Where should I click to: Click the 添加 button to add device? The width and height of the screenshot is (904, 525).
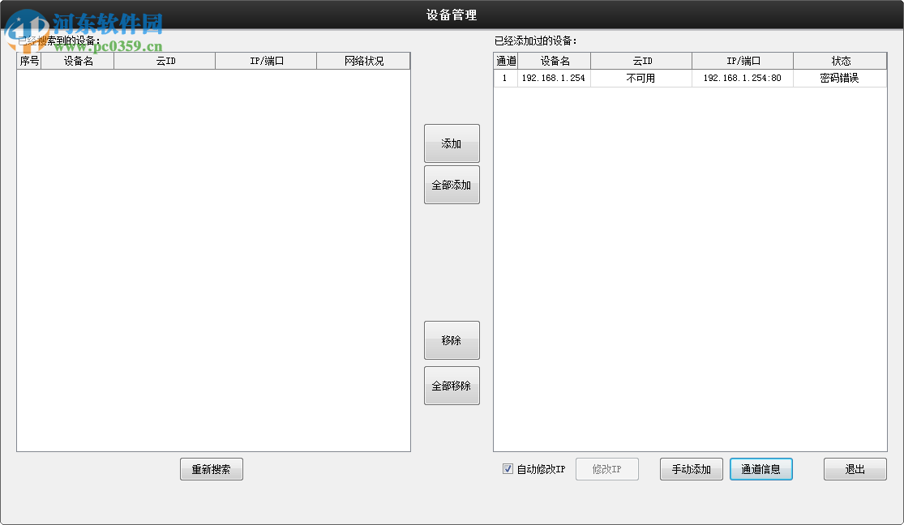pos(451,143)
